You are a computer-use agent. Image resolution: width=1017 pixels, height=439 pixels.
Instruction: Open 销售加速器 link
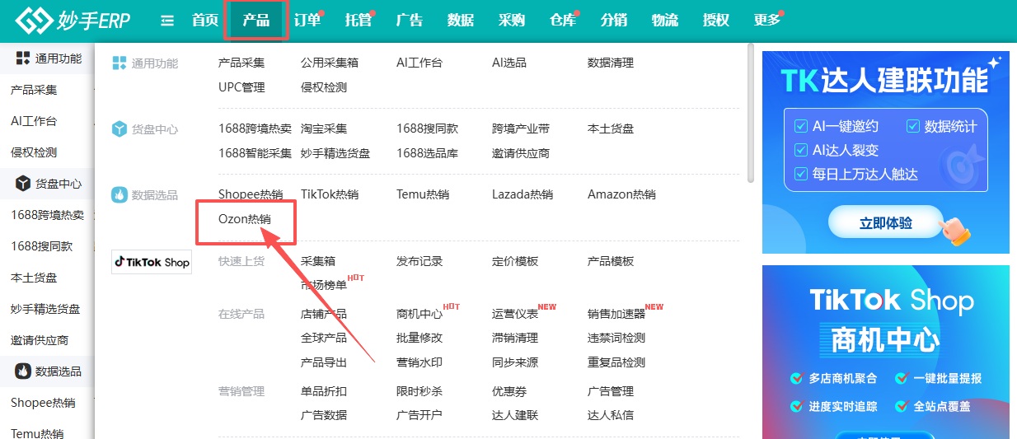pos(616,314)
